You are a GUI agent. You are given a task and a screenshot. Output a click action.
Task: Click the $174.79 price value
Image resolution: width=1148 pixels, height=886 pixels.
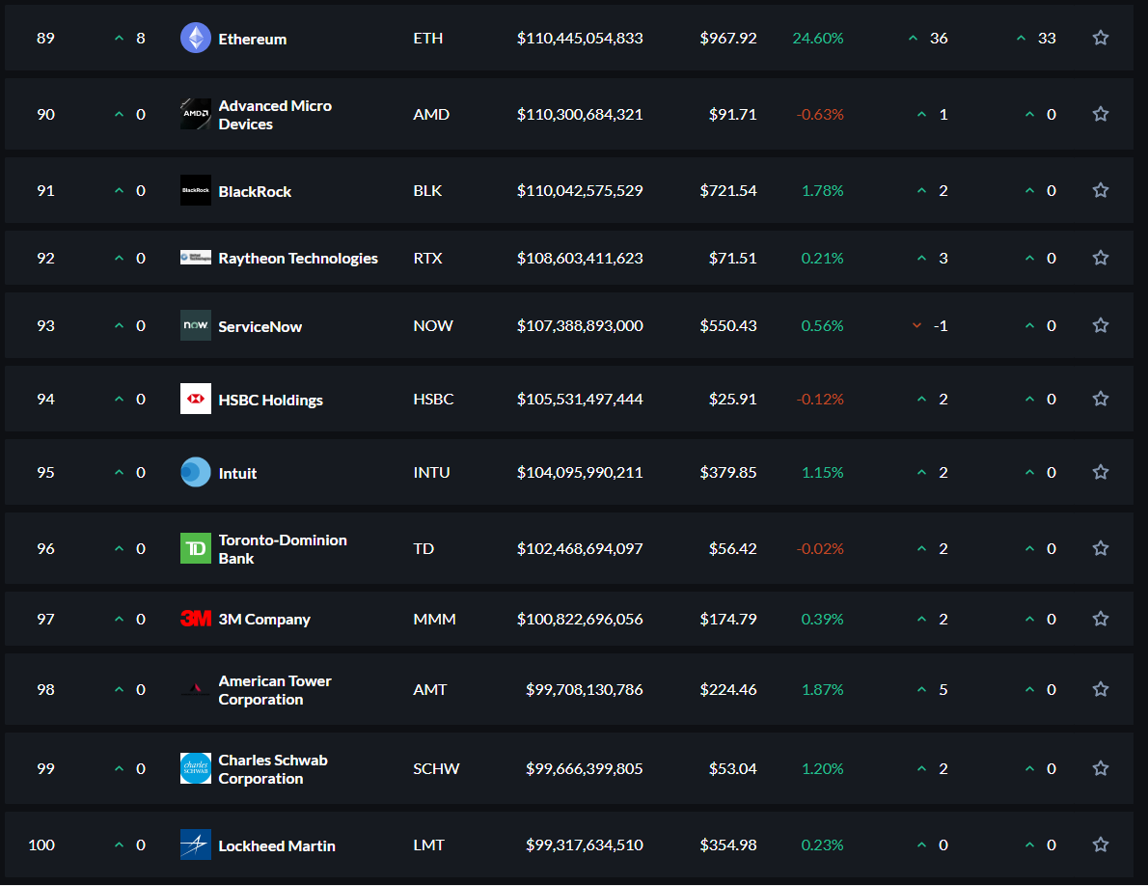pyautogui.click(x=728, y=619)
